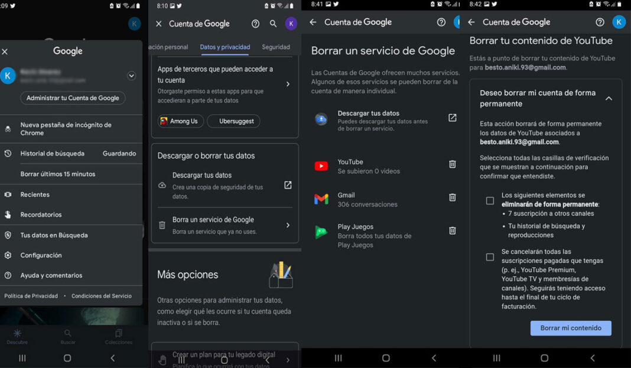Switch to Información personal tab
This screenshot has height=368, width=631.
click(168, 47)
